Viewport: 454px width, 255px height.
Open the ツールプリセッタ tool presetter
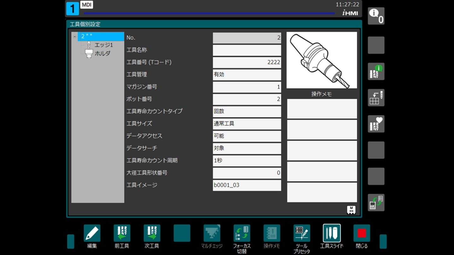pos(301,233)
